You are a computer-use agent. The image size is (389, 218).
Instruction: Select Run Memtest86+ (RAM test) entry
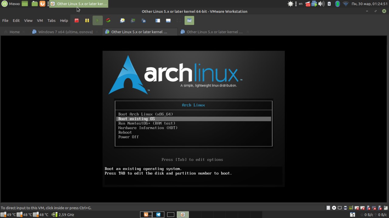[x=194, y=123]
